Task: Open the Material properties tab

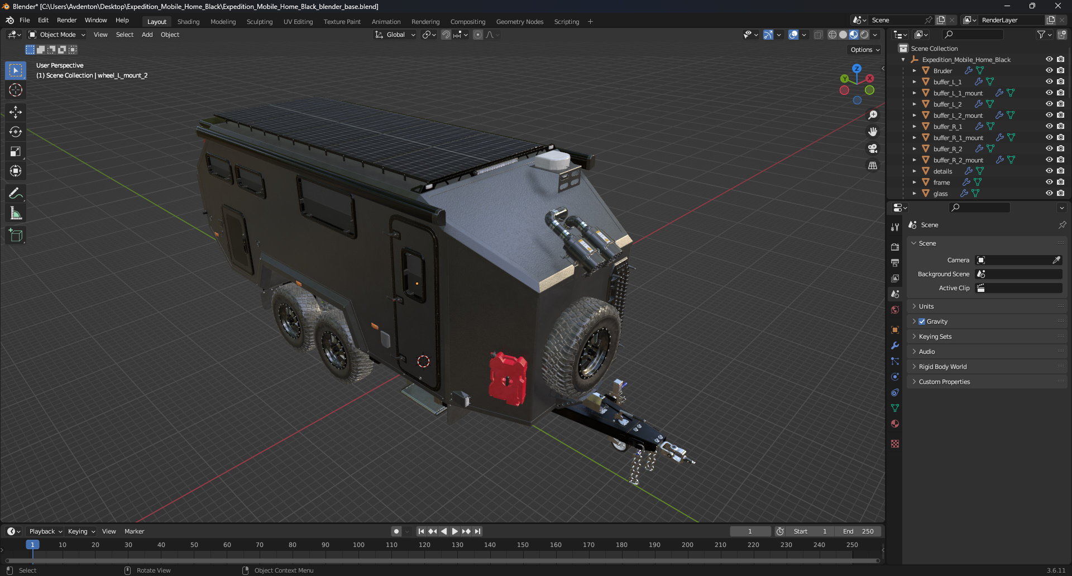Action: (x=895, y=424)
